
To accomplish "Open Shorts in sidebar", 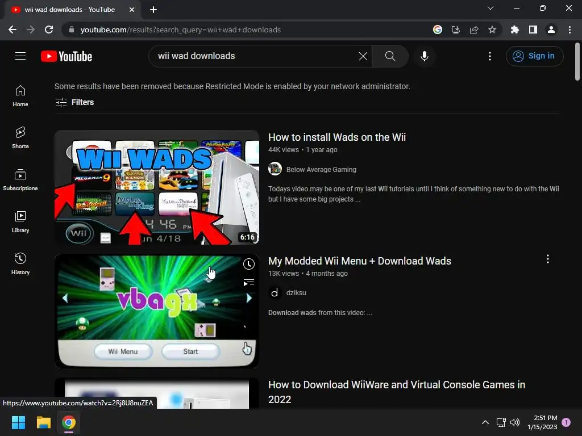I will tap(20, 138).
